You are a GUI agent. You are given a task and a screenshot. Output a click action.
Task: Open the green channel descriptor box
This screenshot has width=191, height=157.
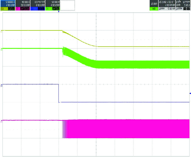tap(53, 5)
